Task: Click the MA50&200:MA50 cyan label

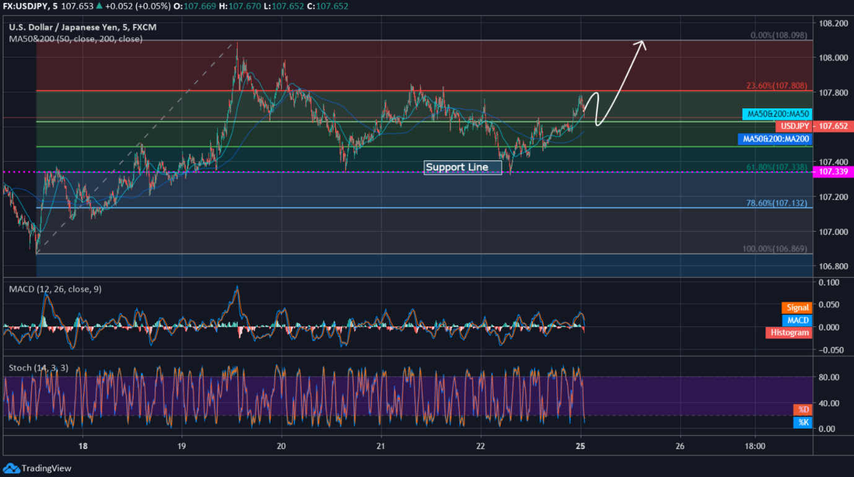Action: click(x=777, y=114)
